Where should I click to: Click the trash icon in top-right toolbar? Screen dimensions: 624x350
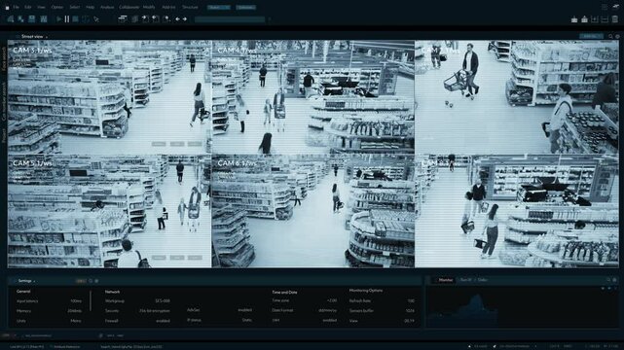click(615, 19)
